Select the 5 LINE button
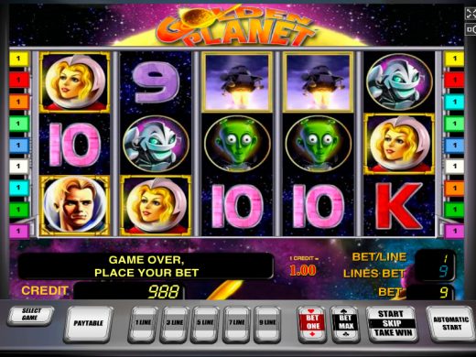Screen dimensions: 476x357 pyautogui.click(x=205, y=324)
